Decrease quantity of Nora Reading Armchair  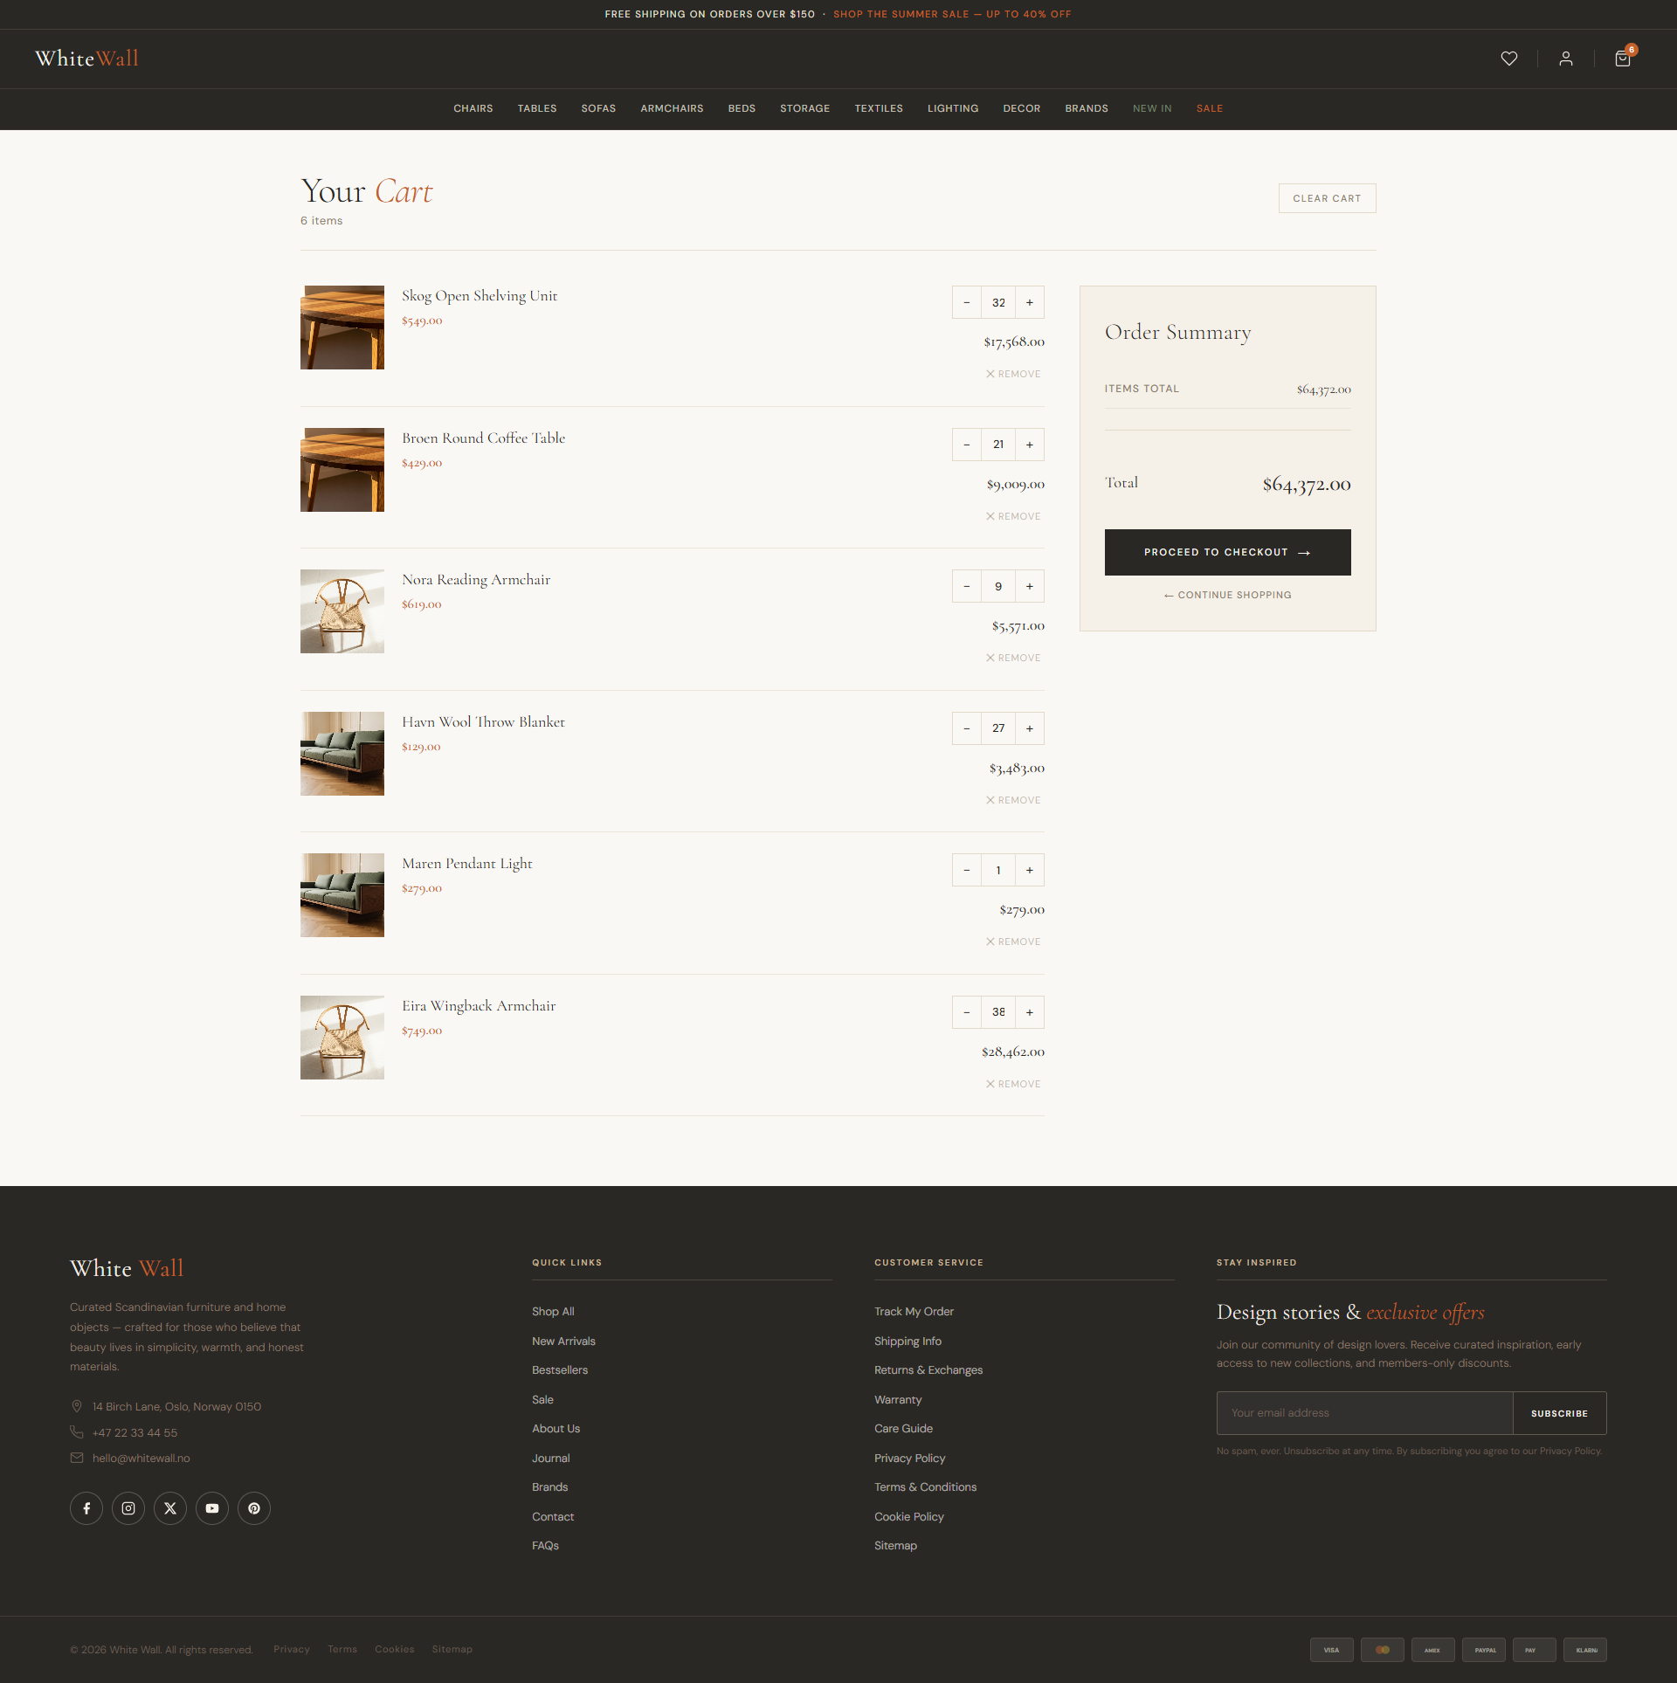(966, 586)
